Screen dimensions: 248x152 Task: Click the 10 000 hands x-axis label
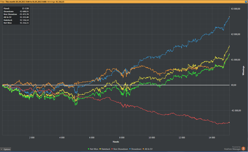[152, 137]
